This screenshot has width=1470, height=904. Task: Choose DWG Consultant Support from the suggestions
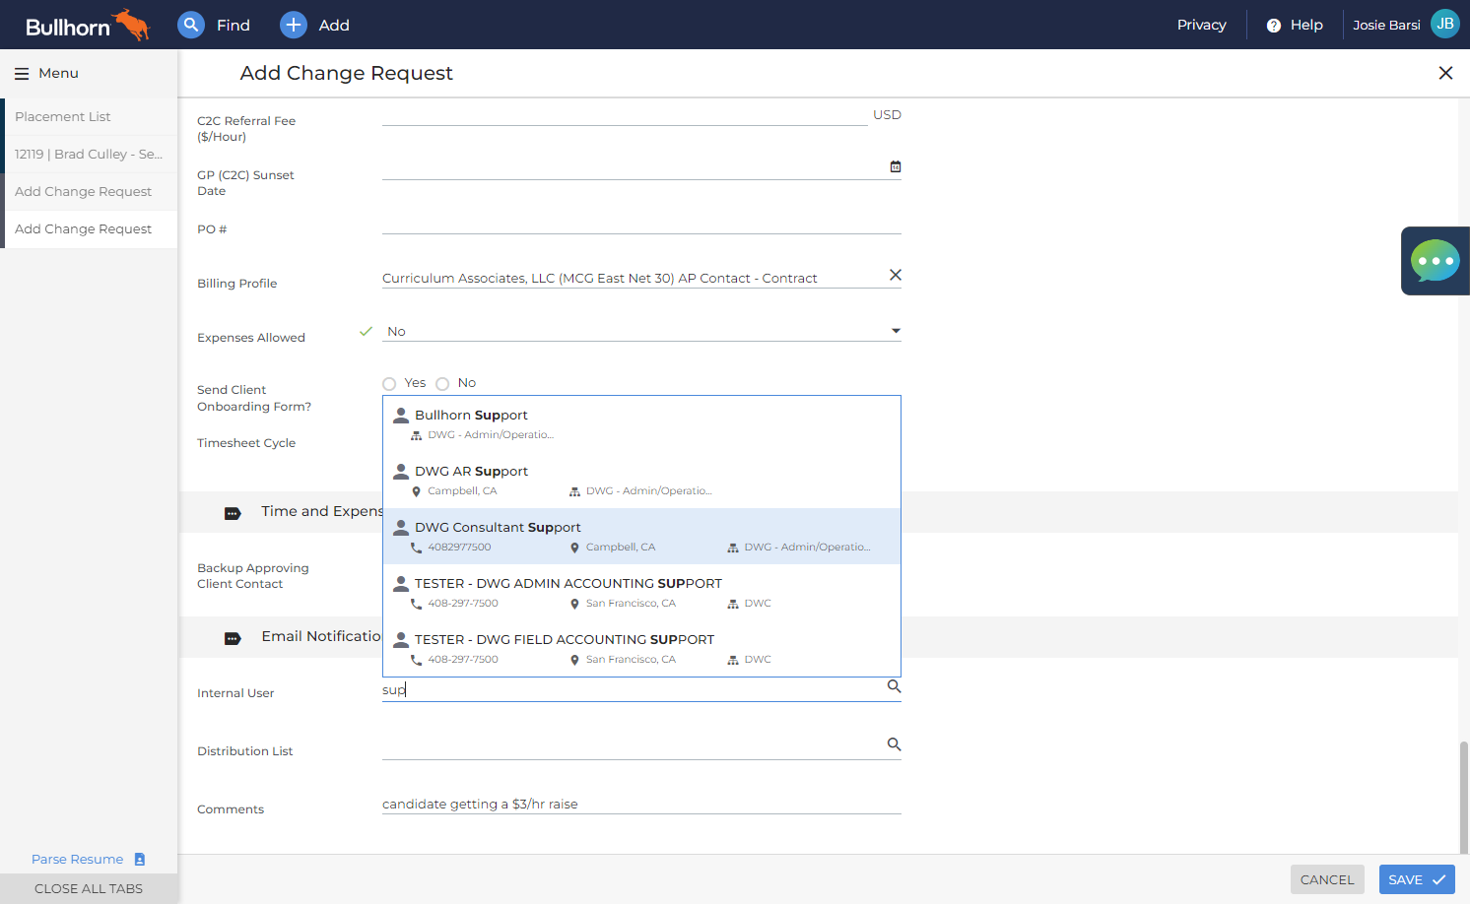[641, 537]
